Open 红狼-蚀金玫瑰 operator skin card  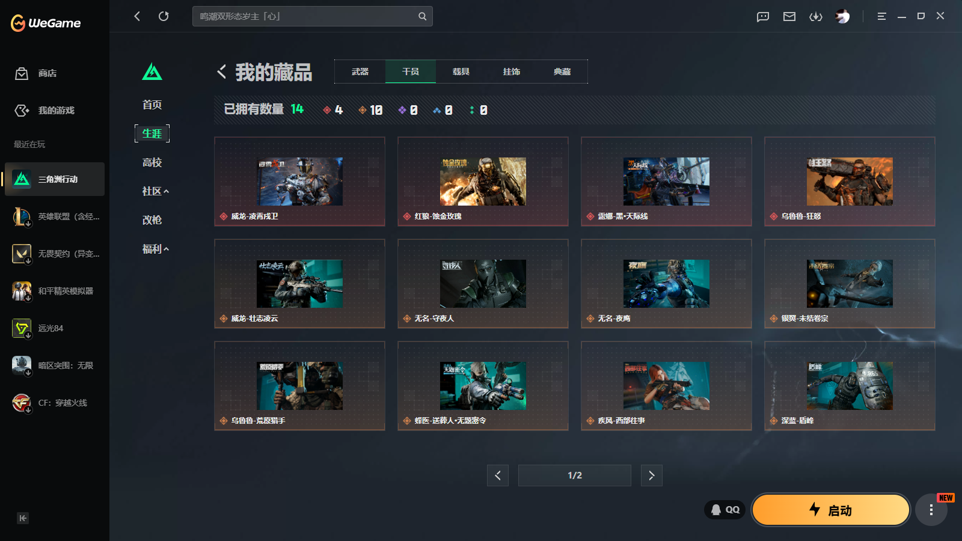(483, 182)
